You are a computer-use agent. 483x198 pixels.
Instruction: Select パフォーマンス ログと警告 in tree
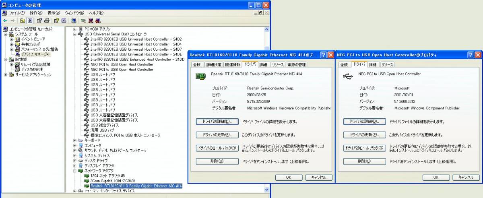coord(39,49)
